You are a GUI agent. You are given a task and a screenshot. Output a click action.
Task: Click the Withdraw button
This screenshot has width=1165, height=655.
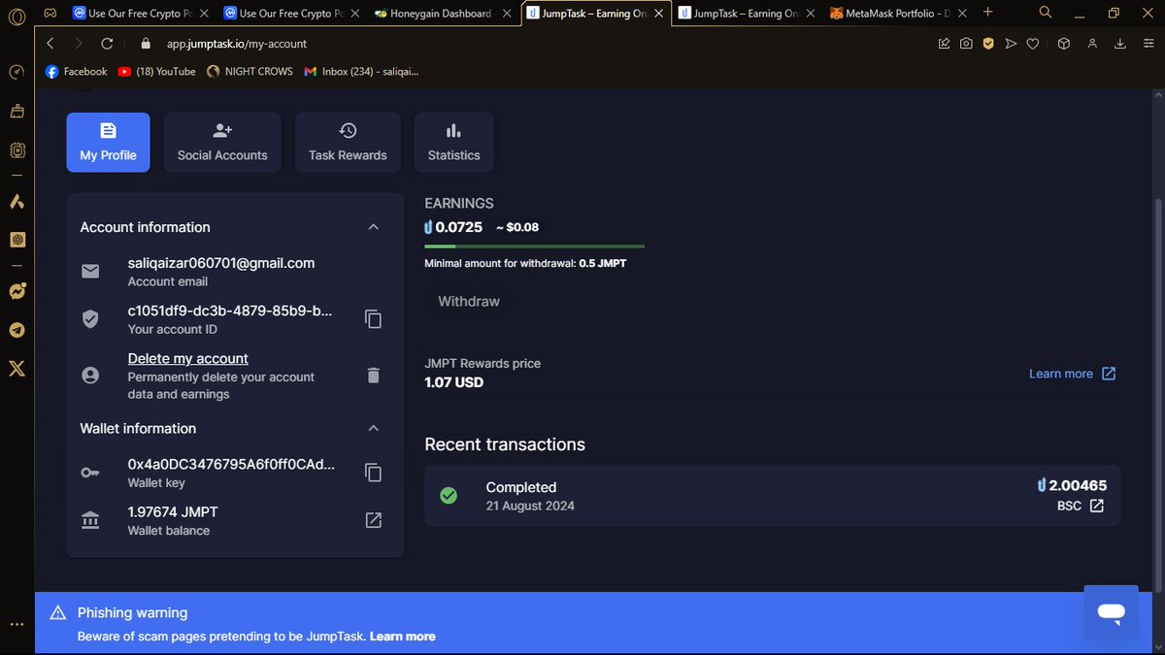469,302
